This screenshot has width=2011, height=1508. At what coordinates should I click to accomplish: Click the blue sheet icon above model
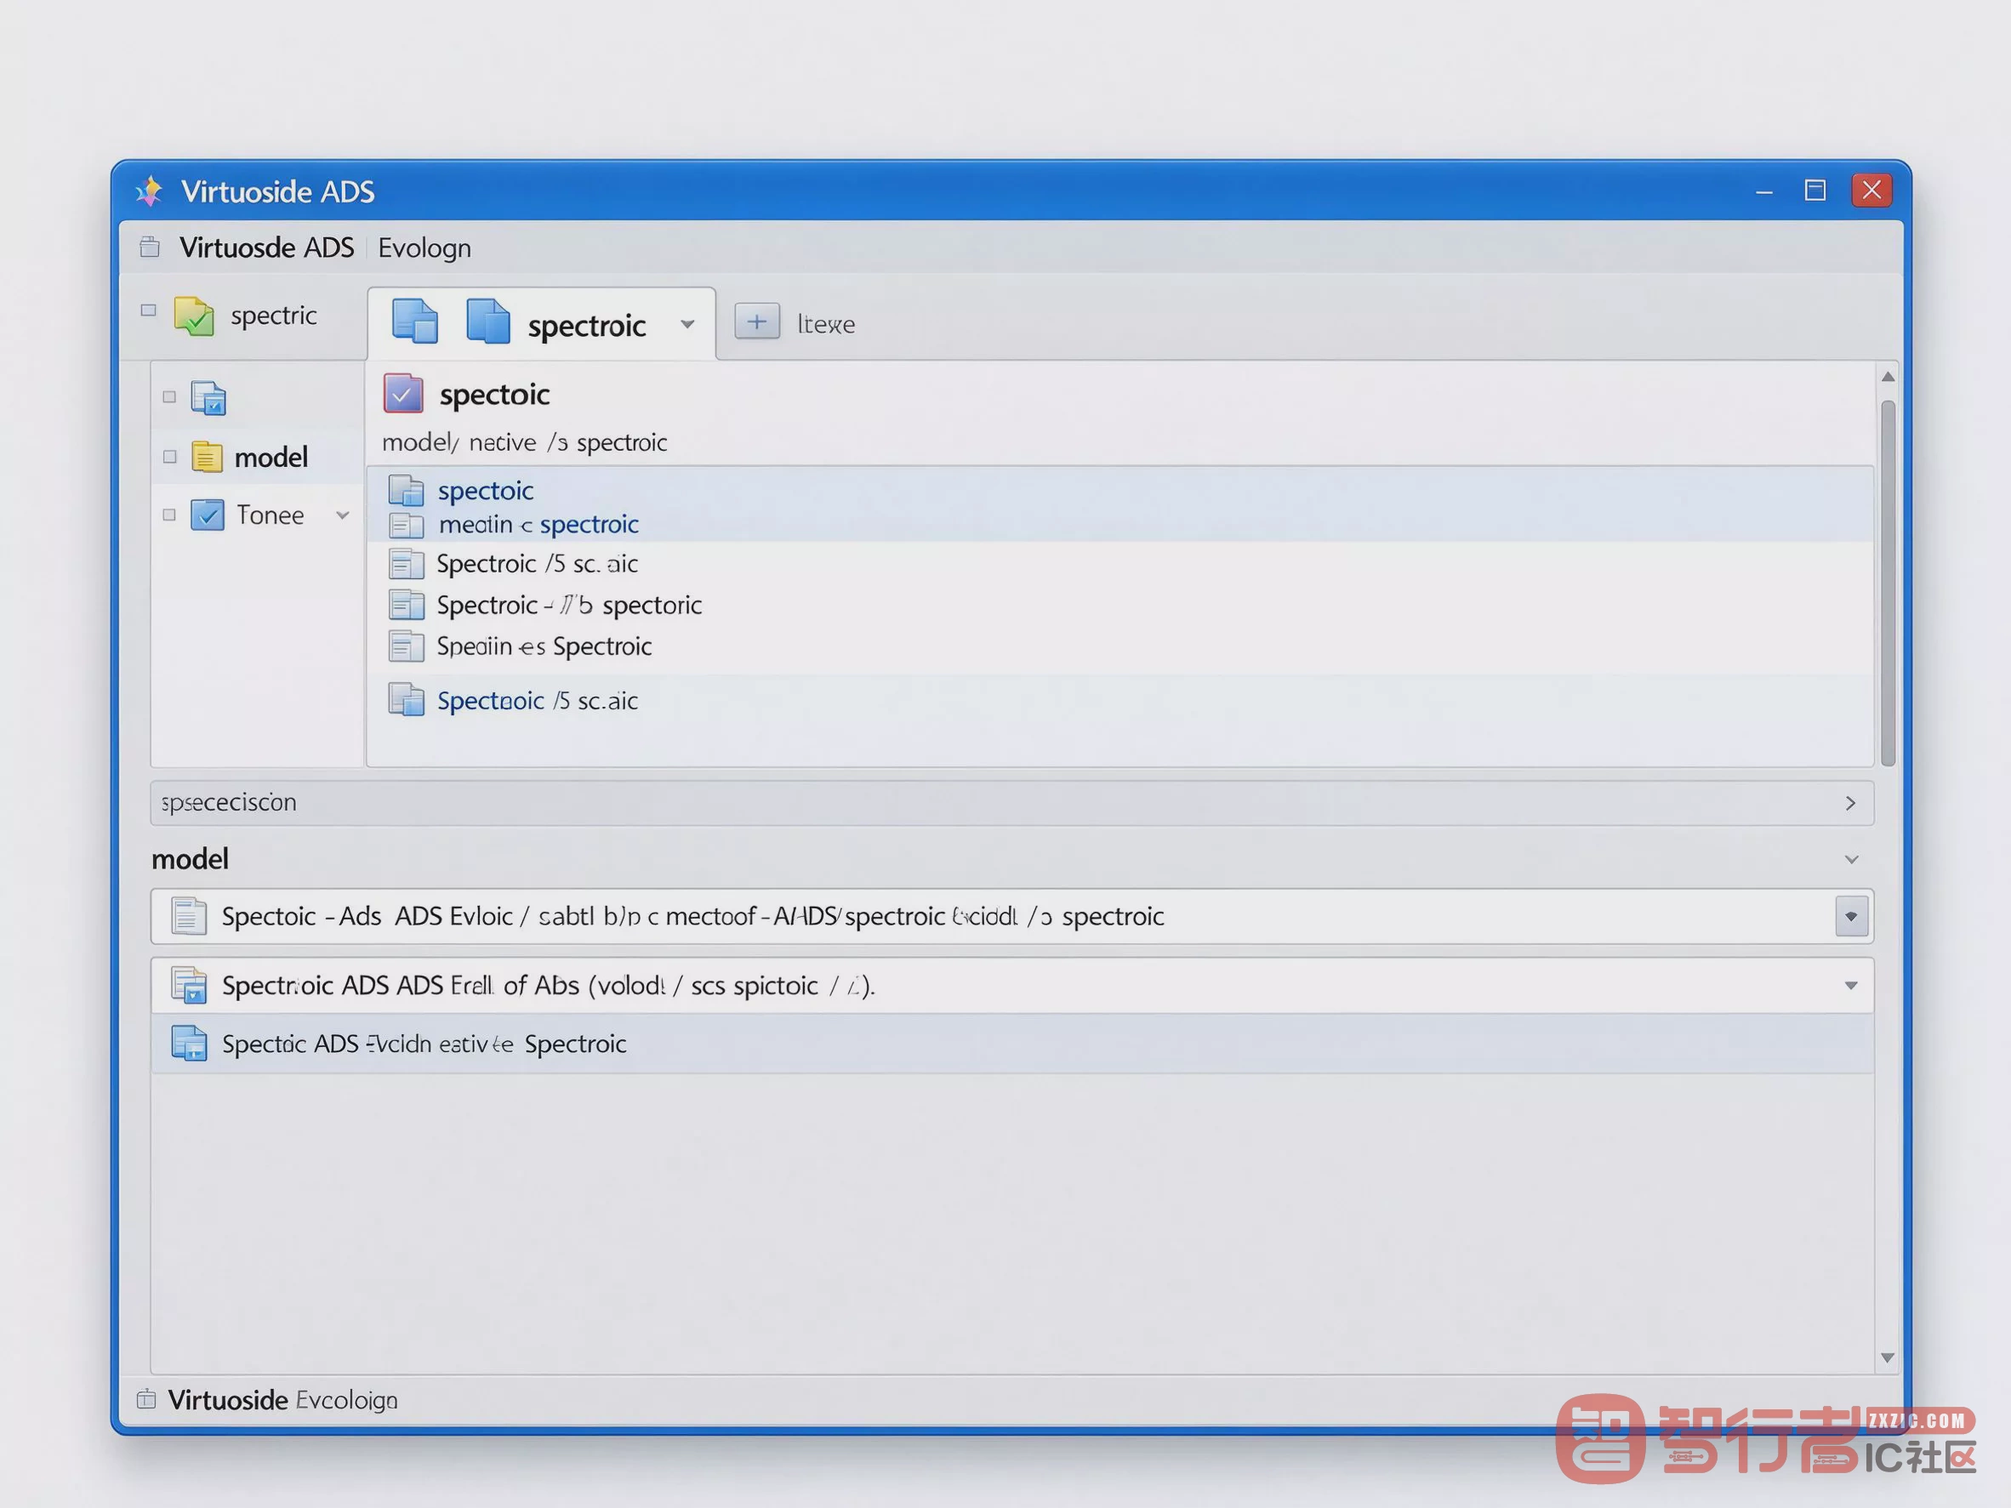[208, 397]
